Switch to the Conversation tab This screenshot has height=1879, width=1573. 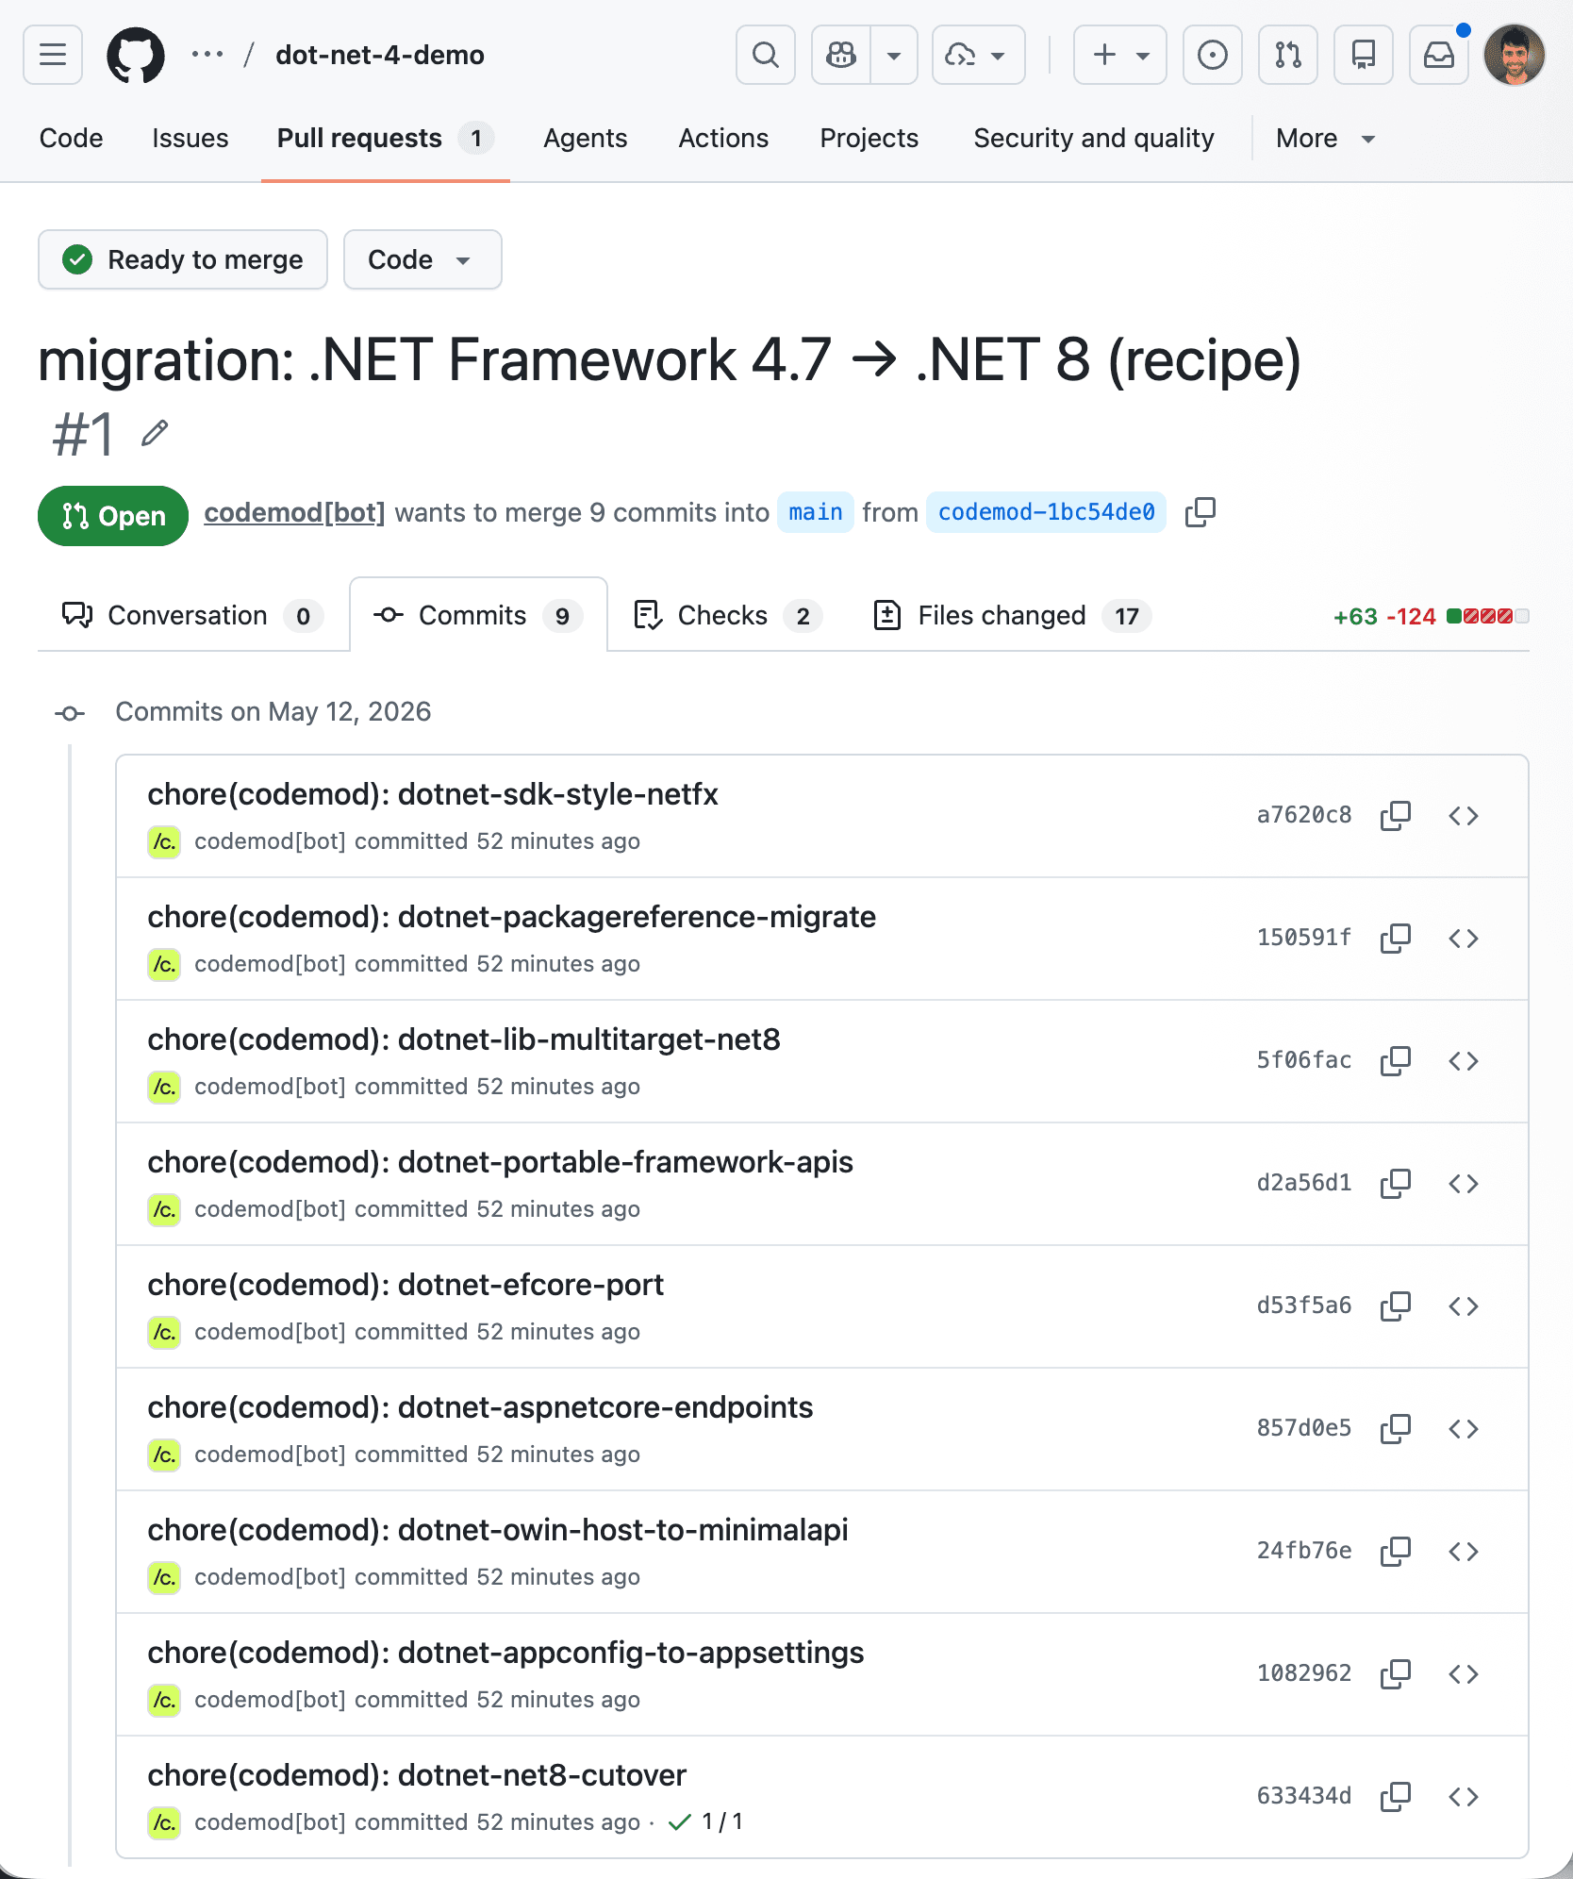tap(193, 616)
